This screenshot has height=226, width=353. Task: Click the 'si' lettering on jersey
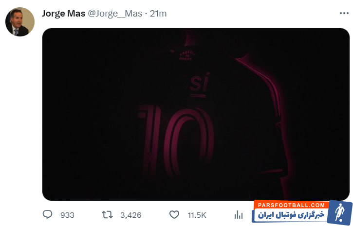200,85
